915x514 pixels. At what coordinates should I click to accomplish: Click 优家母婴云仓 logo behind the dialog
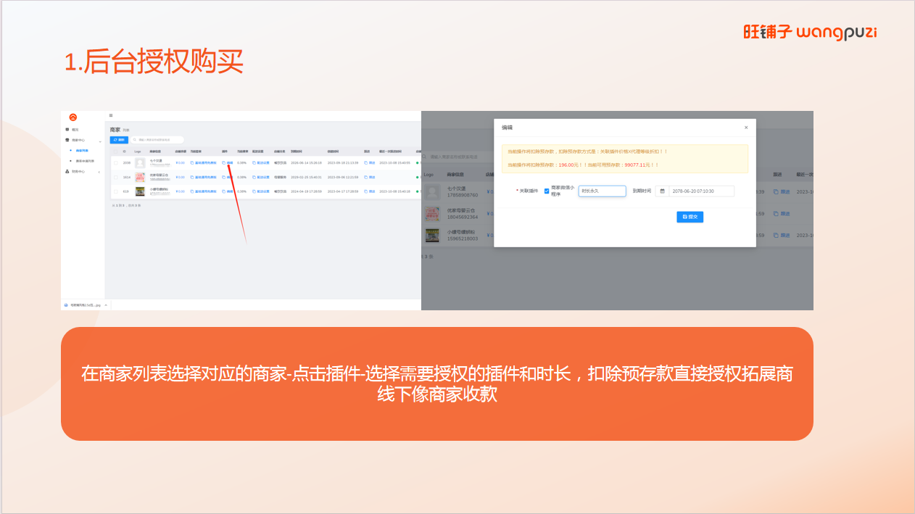432,214
